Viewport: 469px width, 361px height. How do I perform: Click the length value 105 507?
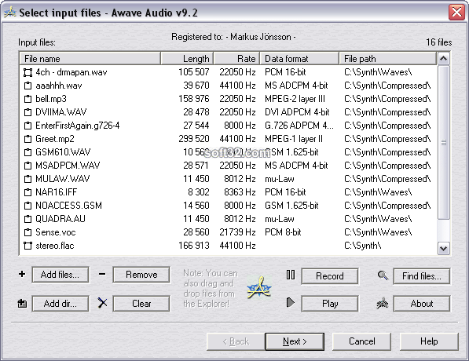coord(194,72)
